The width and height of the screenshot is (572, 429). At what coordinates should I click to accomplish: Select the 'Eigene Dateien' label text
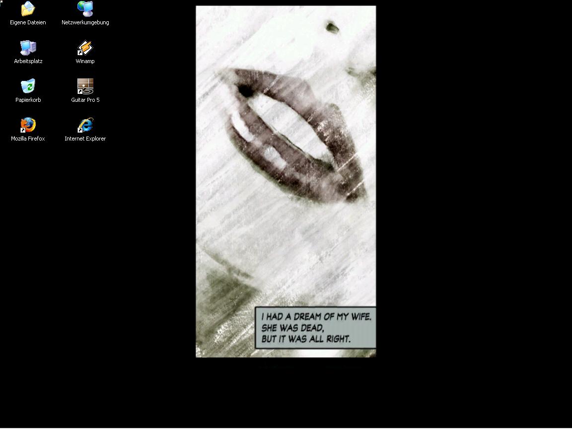point(28,23)
